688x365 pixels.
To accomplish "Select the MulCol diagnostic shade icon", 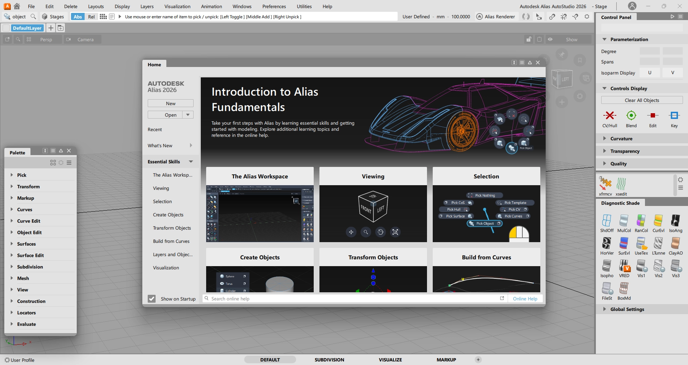I will [624, 220].
